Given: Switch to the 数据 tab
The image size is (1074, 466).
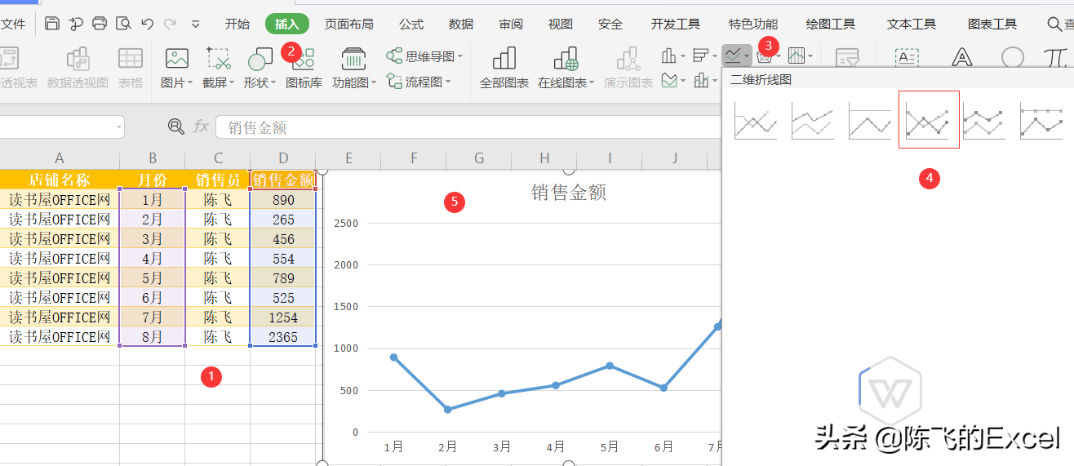Looking at the screenshot, I should [x=461, y=24].
